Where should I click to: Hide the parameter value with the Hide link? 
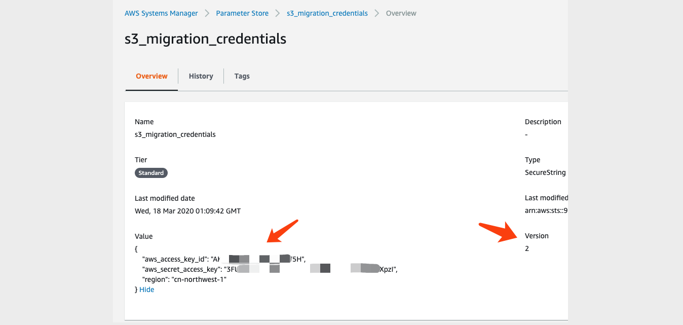(146, 289)
